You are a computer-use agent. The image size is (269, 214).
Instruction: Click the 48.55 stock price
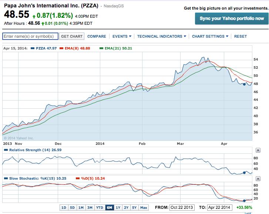click(17, 14)
